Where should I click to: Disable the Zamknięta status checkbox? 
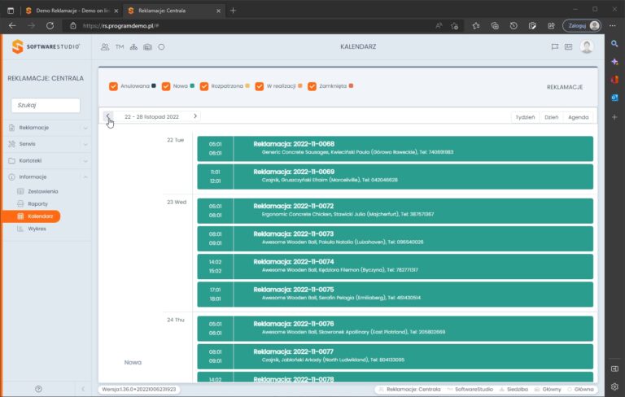click(x=312, y=86)
